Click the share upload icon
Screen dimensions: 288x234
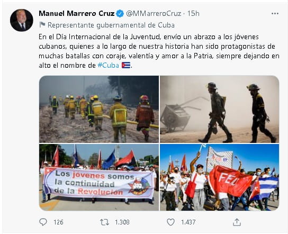coord(237,222)
